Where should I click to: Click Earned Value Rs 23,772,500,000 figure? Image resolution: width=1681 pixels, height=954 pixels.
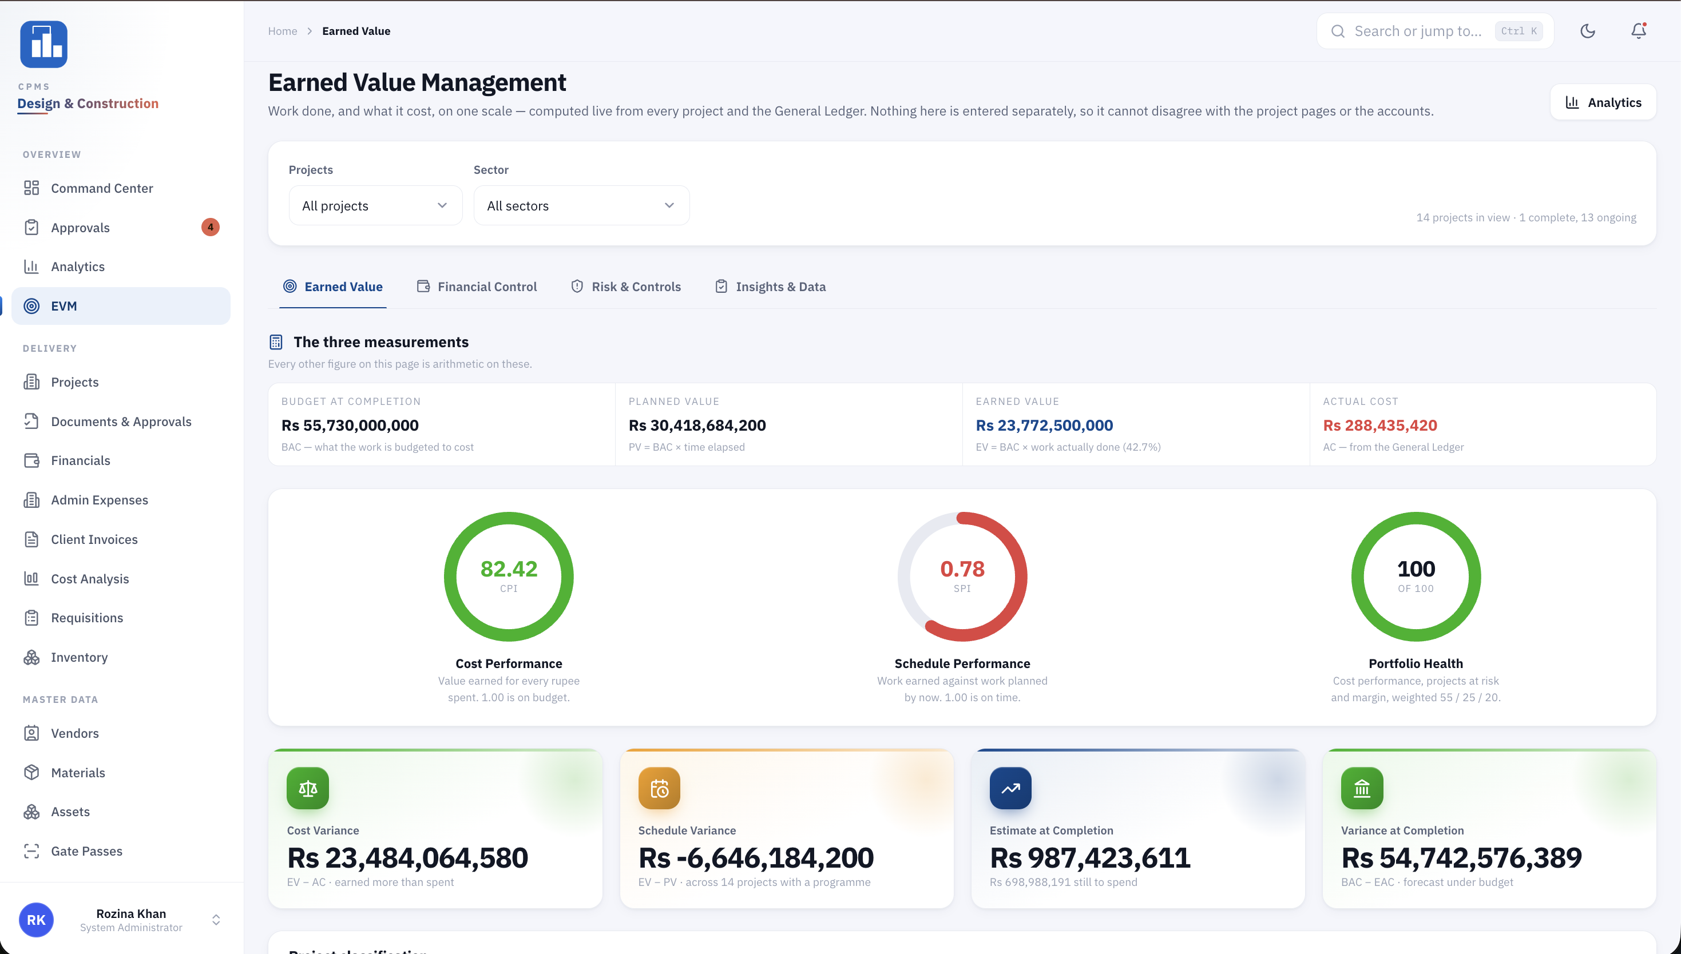click(x=1044, y=425)
